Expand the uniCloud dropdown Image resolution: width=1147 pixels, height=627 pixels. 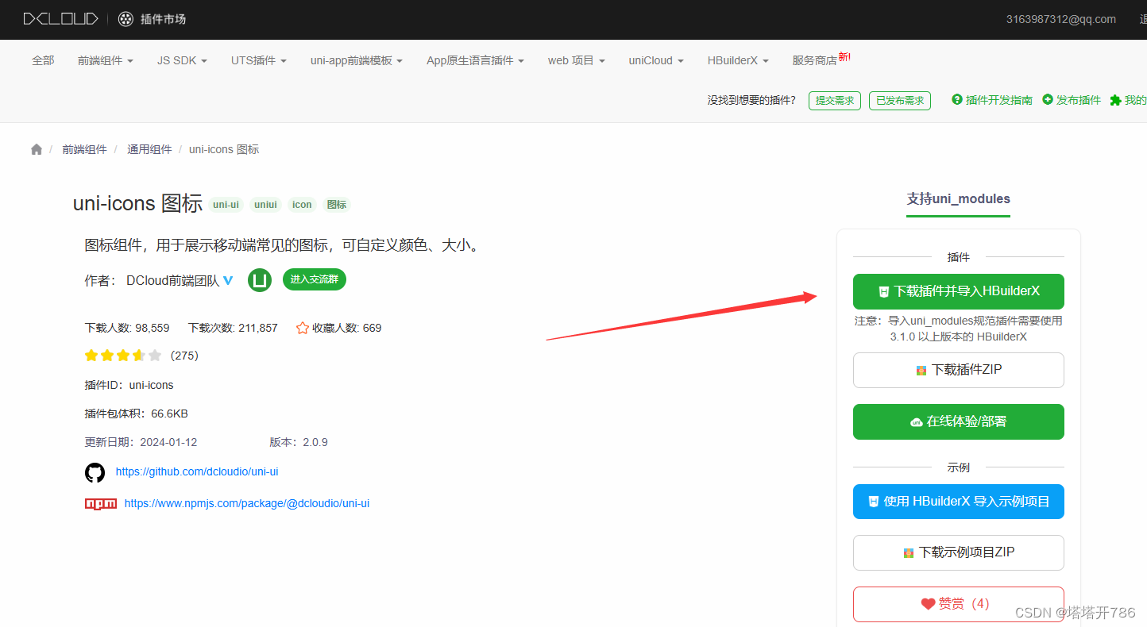[655, 60]
